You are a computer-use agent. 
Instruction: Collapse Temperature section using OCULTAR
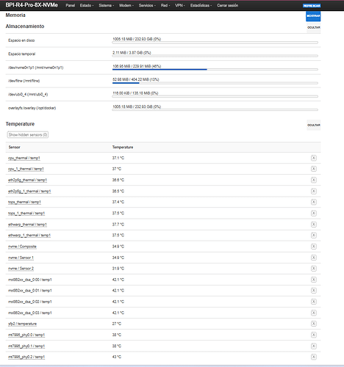(x=314, y=125)
